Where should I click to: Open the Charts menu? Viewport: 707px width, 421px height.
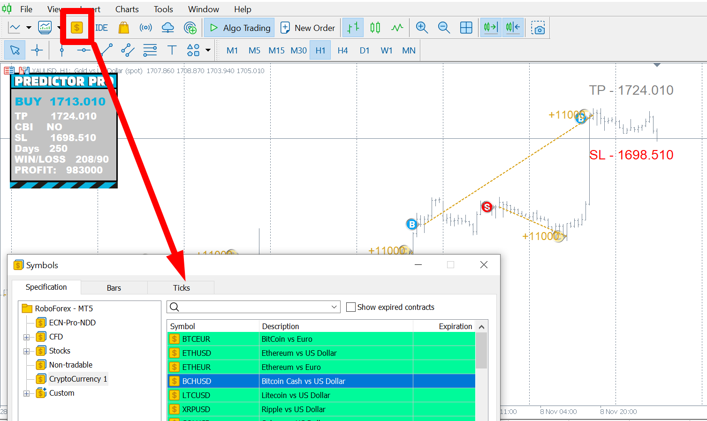click(x=127, y=9)
